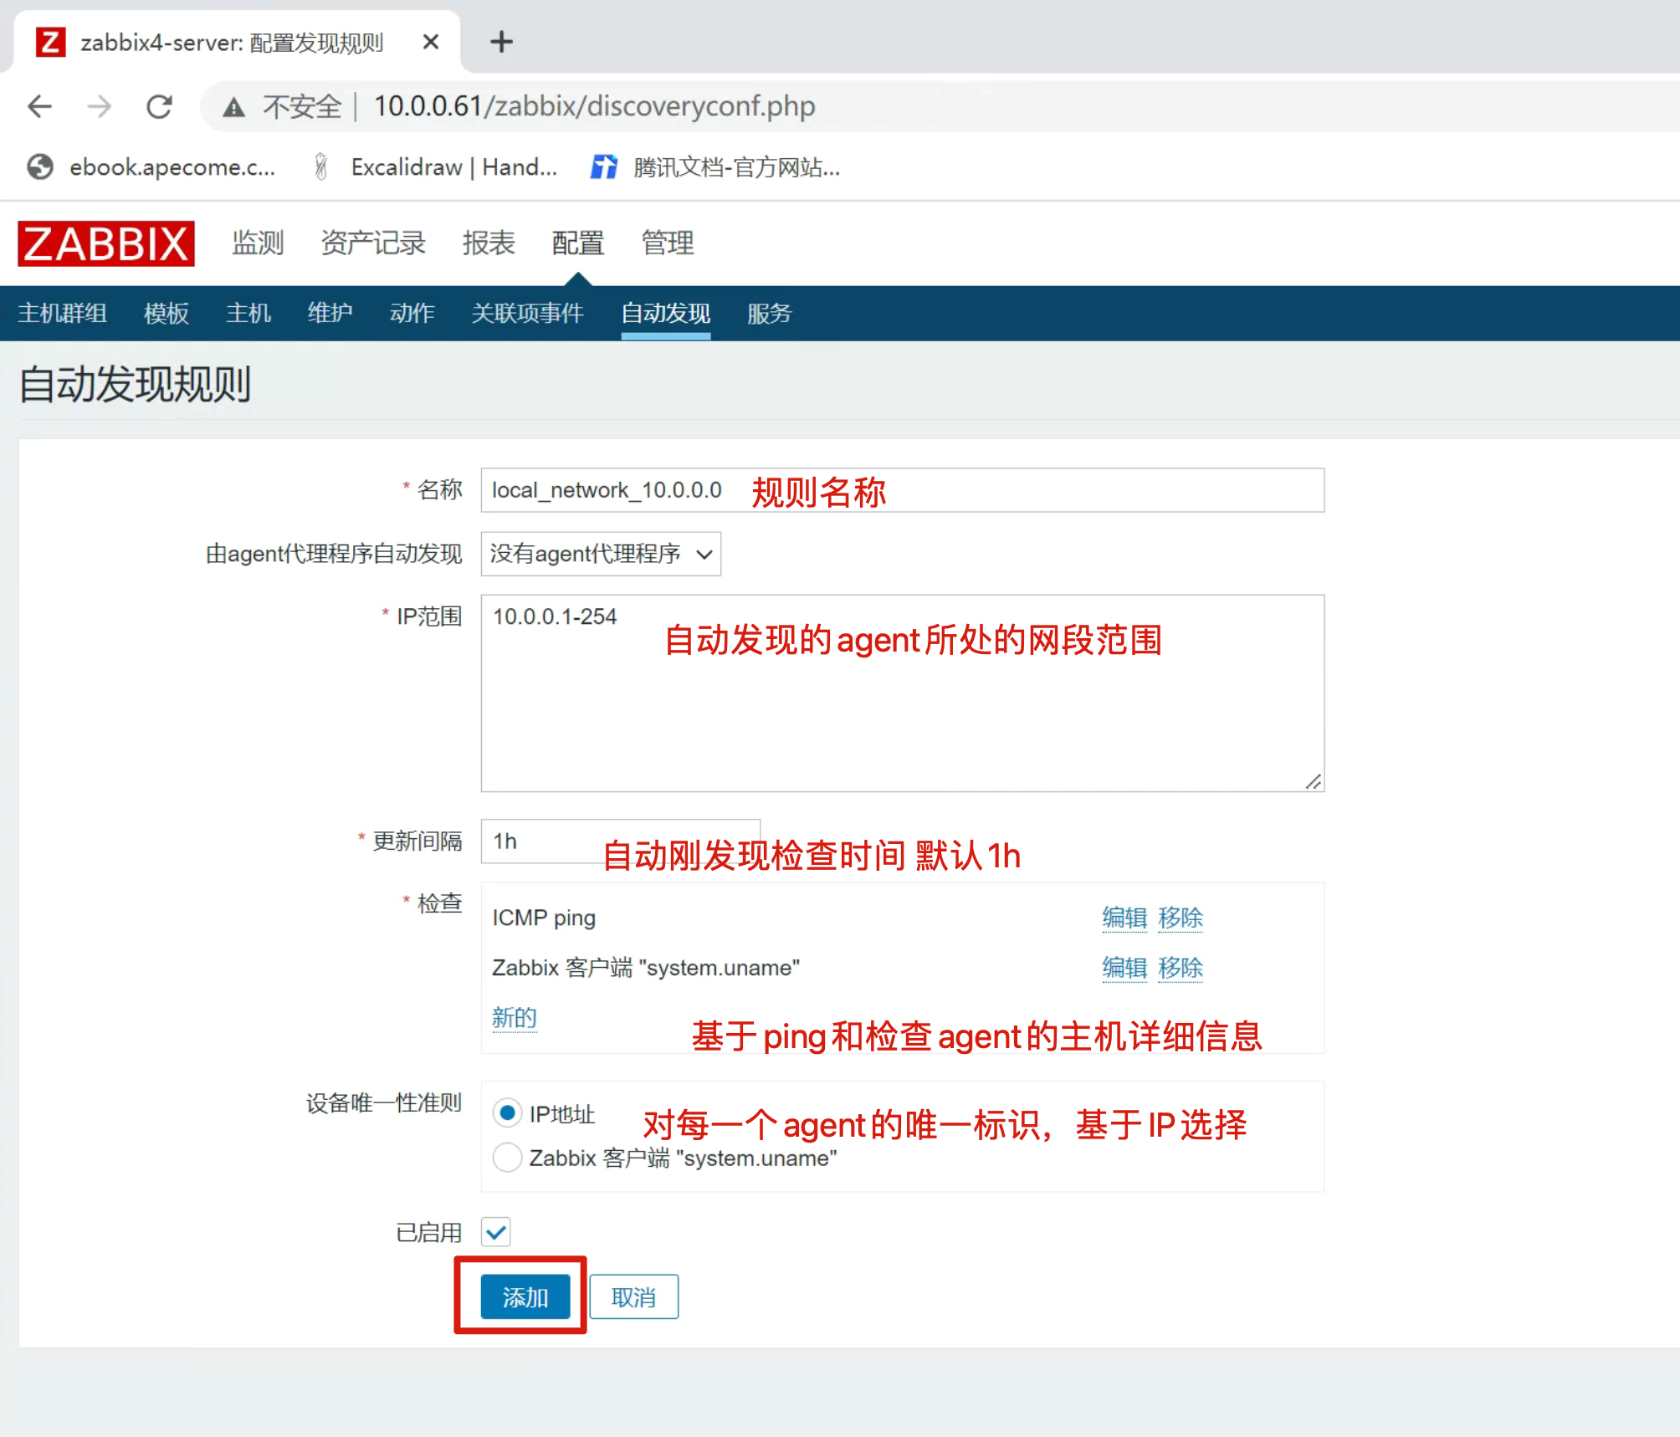1680x1437 pixels.
Task: Switch to the 动作 submenu tab
Action: [x=412, y=314]
